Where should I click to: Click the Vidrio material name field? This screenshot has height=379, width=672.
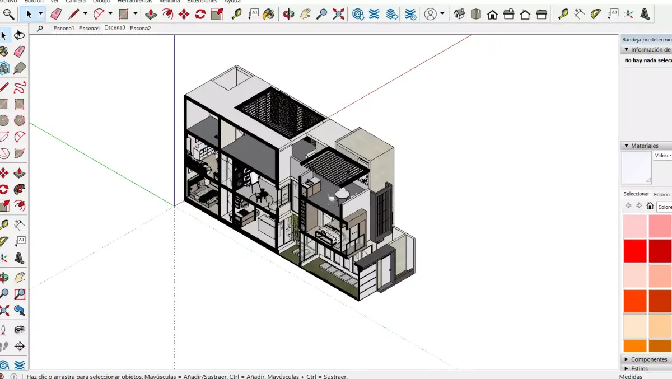(x=663, y=156)
